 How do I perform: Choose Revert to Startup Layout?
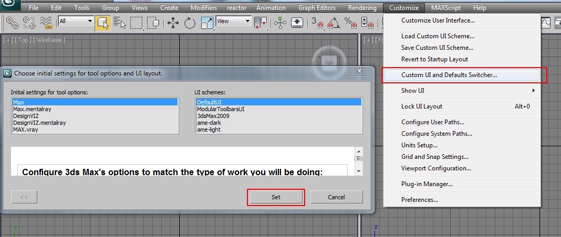click(462, 59)
